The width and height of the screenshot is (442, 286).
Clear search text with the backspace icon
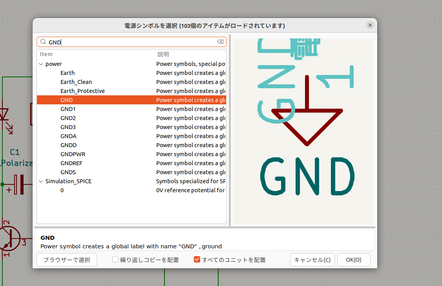pos(220,42)
